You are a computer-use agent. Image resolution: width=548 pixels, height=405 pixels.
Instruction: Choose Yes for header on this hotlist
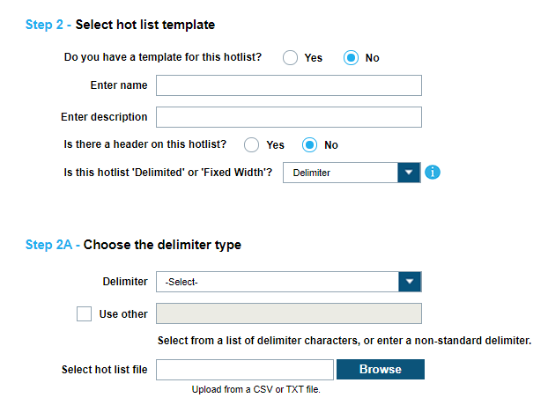pos(252,144)
